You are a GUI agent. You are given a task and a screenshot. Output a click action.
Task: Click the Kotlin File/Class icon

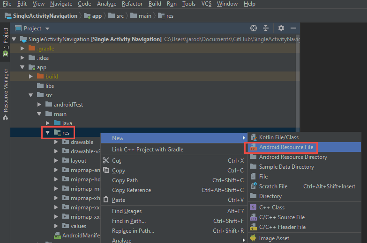[x=254, y=137]
